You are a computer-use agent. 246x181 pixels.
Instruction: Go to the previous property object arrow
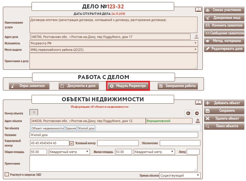[x=188, y=113]
